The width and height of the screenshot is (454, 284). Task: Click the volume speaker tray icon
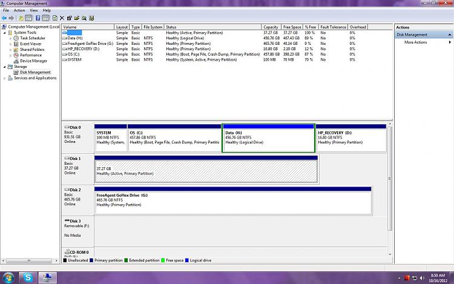coord(422,278)
